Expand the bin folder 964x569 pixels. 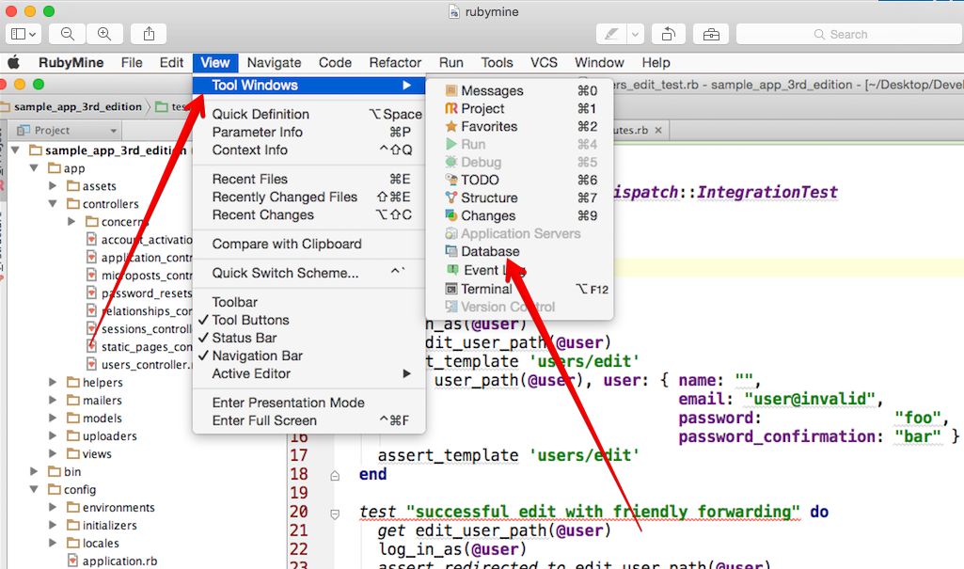tap(35, 471)
